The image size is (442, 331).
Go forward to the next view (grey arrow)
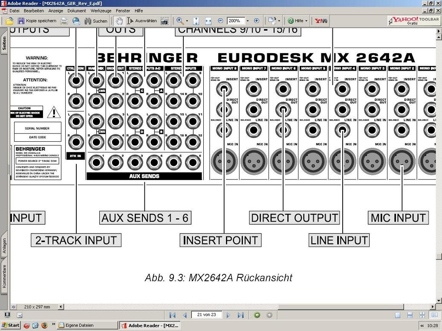click(x=269, y=315)
